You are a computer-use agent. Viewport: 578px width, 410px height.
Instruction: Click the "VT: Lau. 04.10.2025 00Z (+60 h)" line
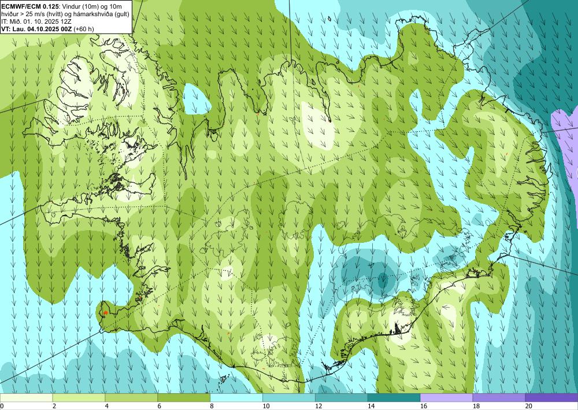tap(47, 29)
